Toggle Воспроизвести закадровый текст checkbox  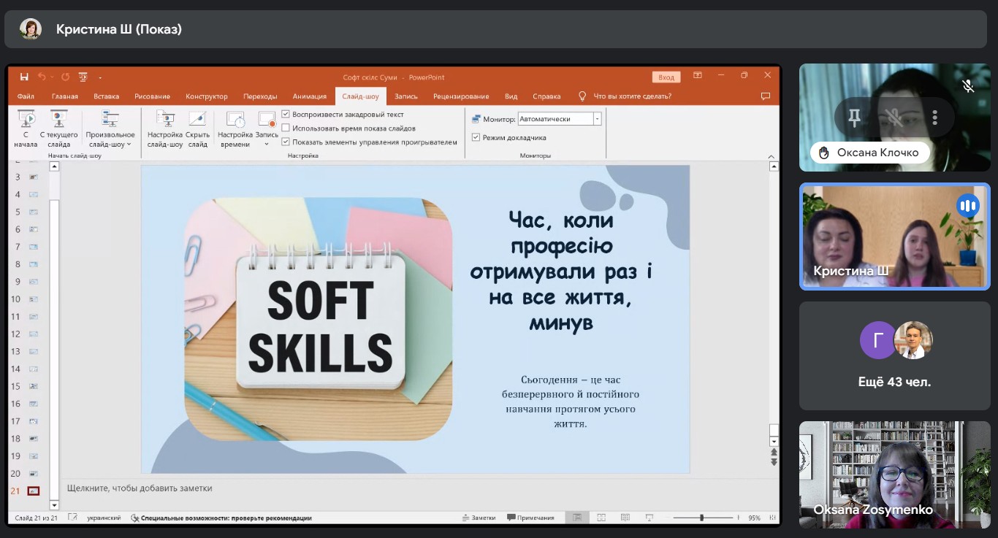[286, 115]
